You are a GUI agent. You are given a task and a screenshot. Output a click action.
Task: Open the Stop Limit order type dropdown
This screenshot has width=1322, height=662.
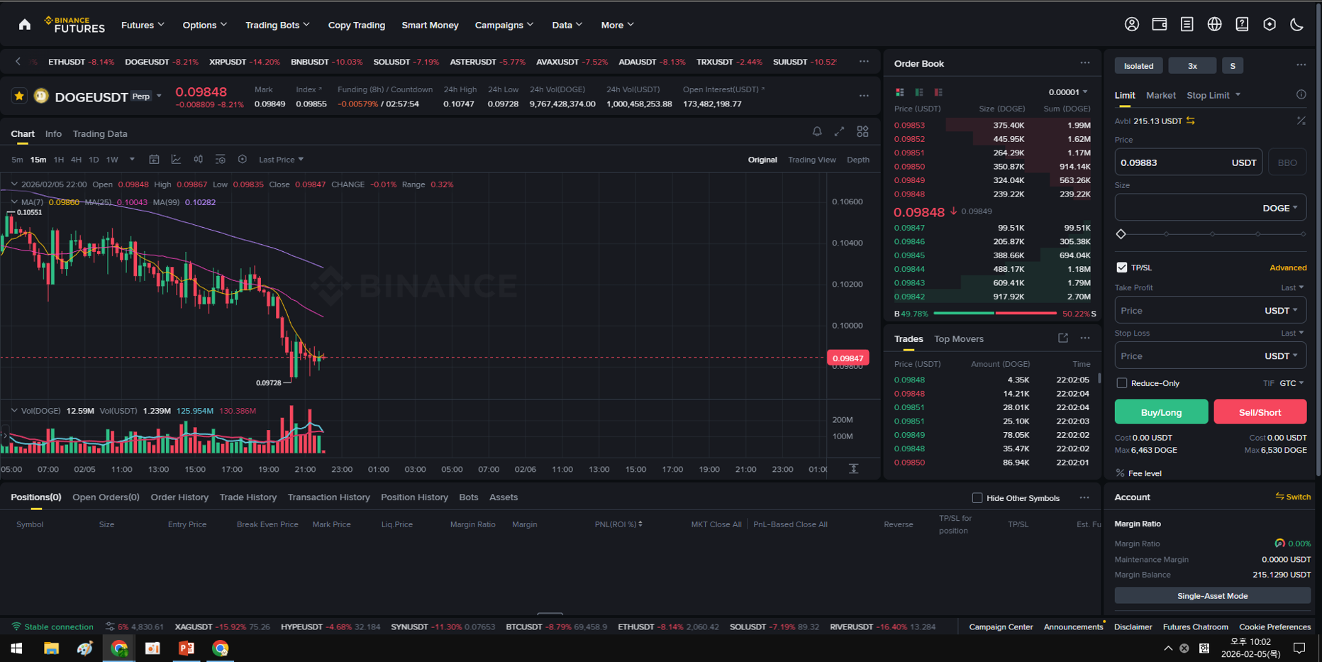pyautogui.click(x=1213, y=95)
